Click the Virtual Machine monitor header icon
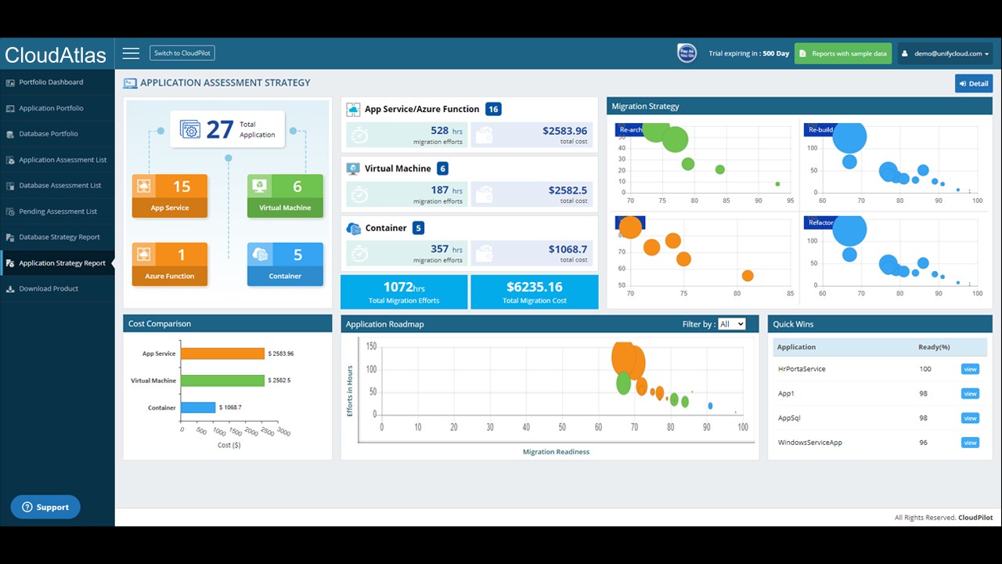 tap(353, 168)
